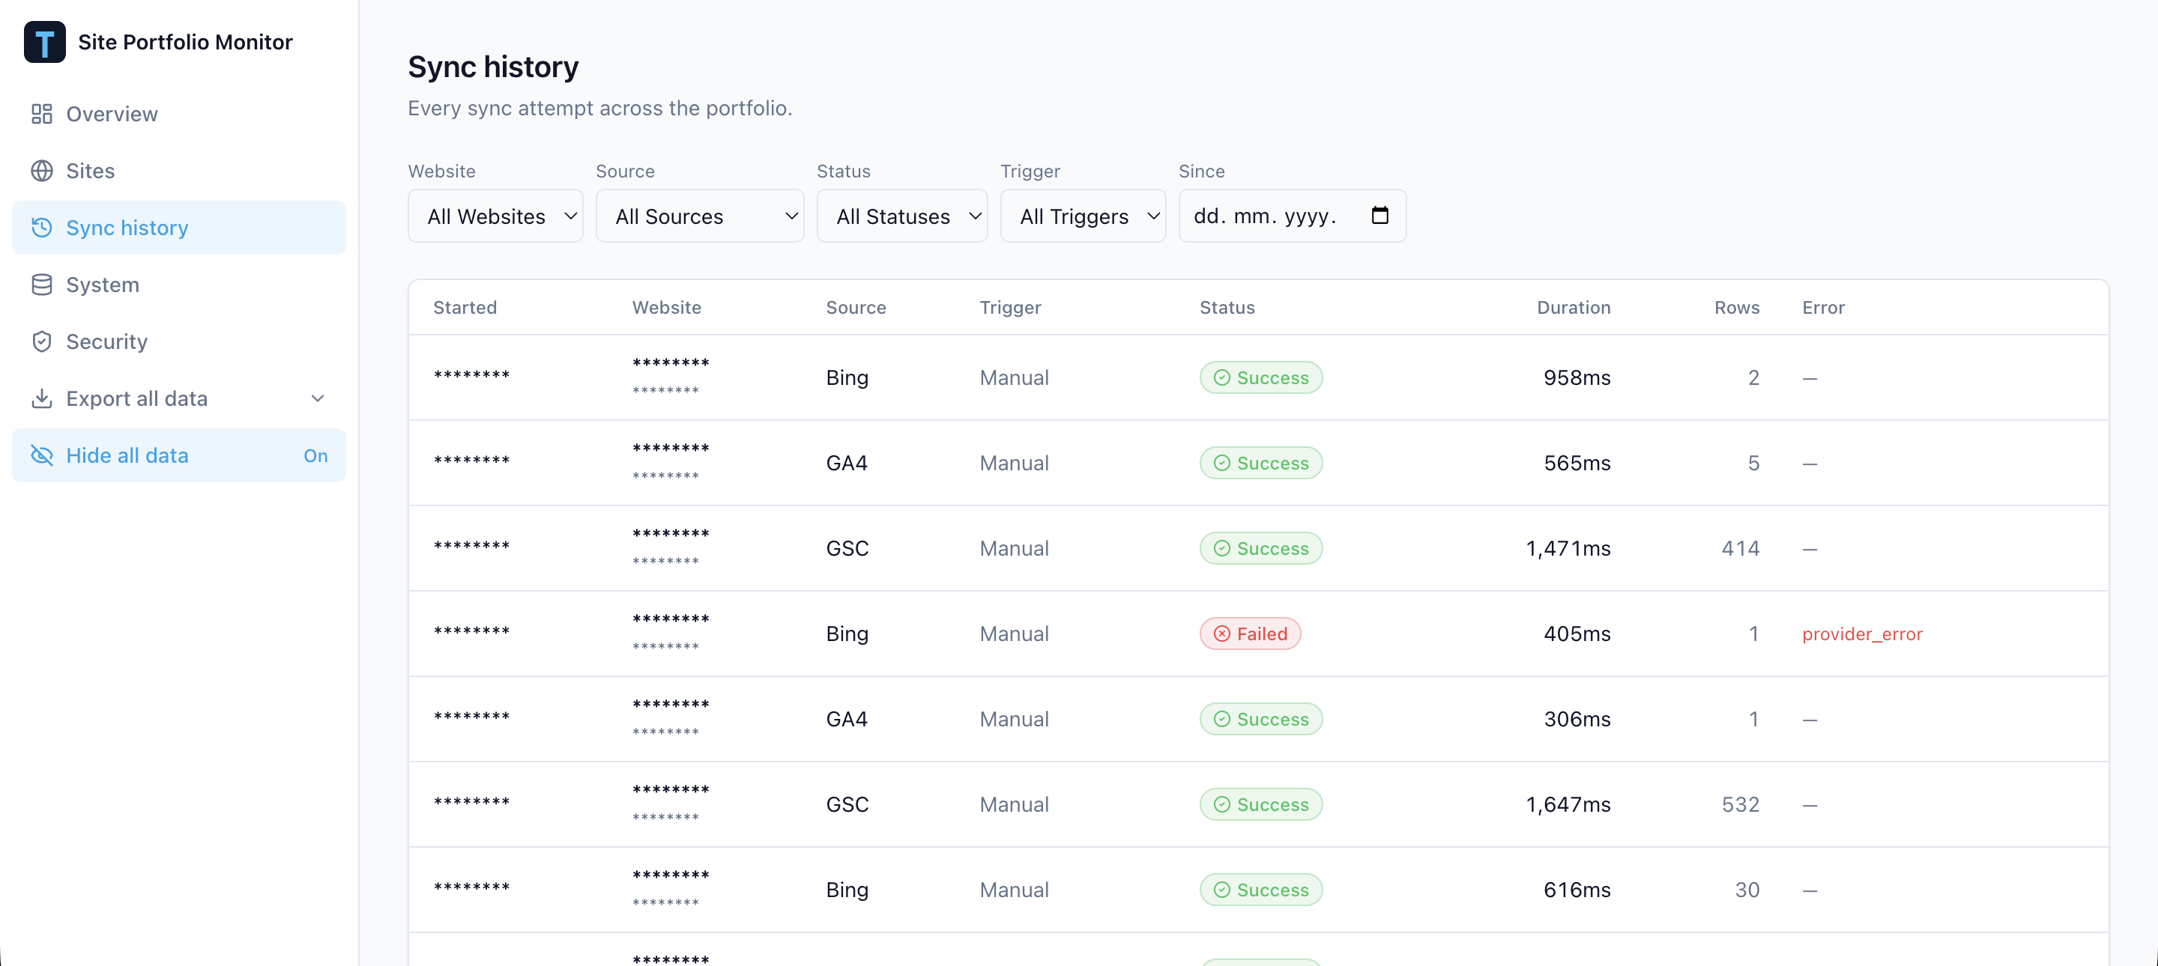Click the Started column header
The width and height of the screenshot is (2158, 966).
pos(465,307)
